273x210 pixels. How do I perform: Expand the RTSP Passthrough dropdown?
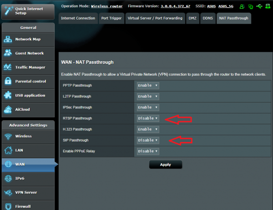tap(148, 118)
